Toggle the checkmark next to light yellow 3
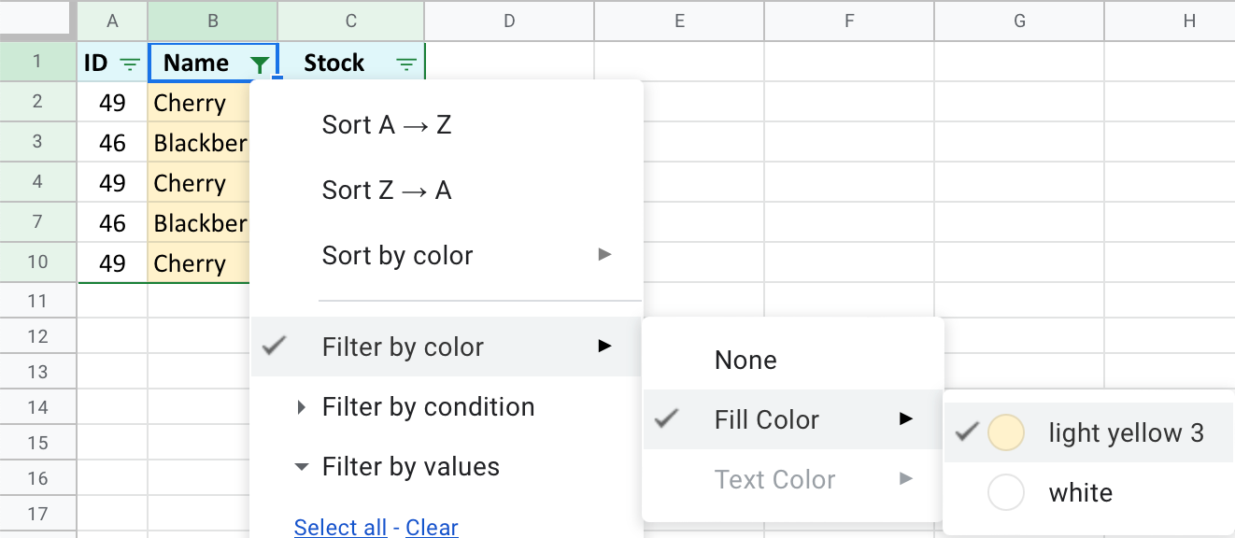The height and width of the screenshot is (538, 1235). tap(966, 432)
